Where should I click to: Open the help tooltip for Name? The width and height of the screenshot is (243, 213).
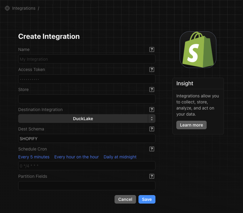click(152, 49)
